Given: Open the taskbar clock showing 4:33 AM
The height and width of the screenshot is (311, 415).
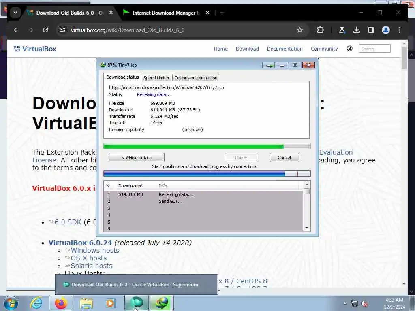Looking at the screenshot, I should pos(394,303).
